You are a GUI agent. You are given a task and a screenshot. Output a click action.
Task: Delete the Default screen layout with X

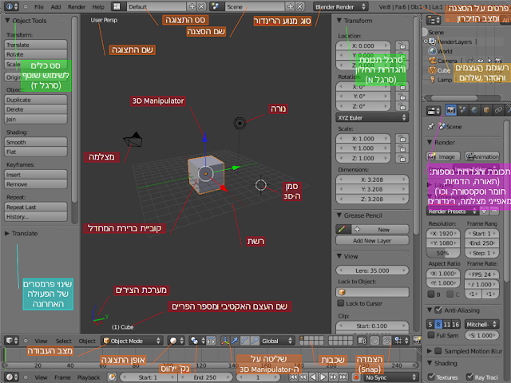[x=202, y=6]
